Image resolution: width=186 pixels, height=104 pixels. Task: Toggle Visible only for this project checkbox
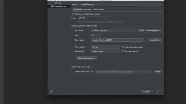pyautogui.click(x=73, y=14)
